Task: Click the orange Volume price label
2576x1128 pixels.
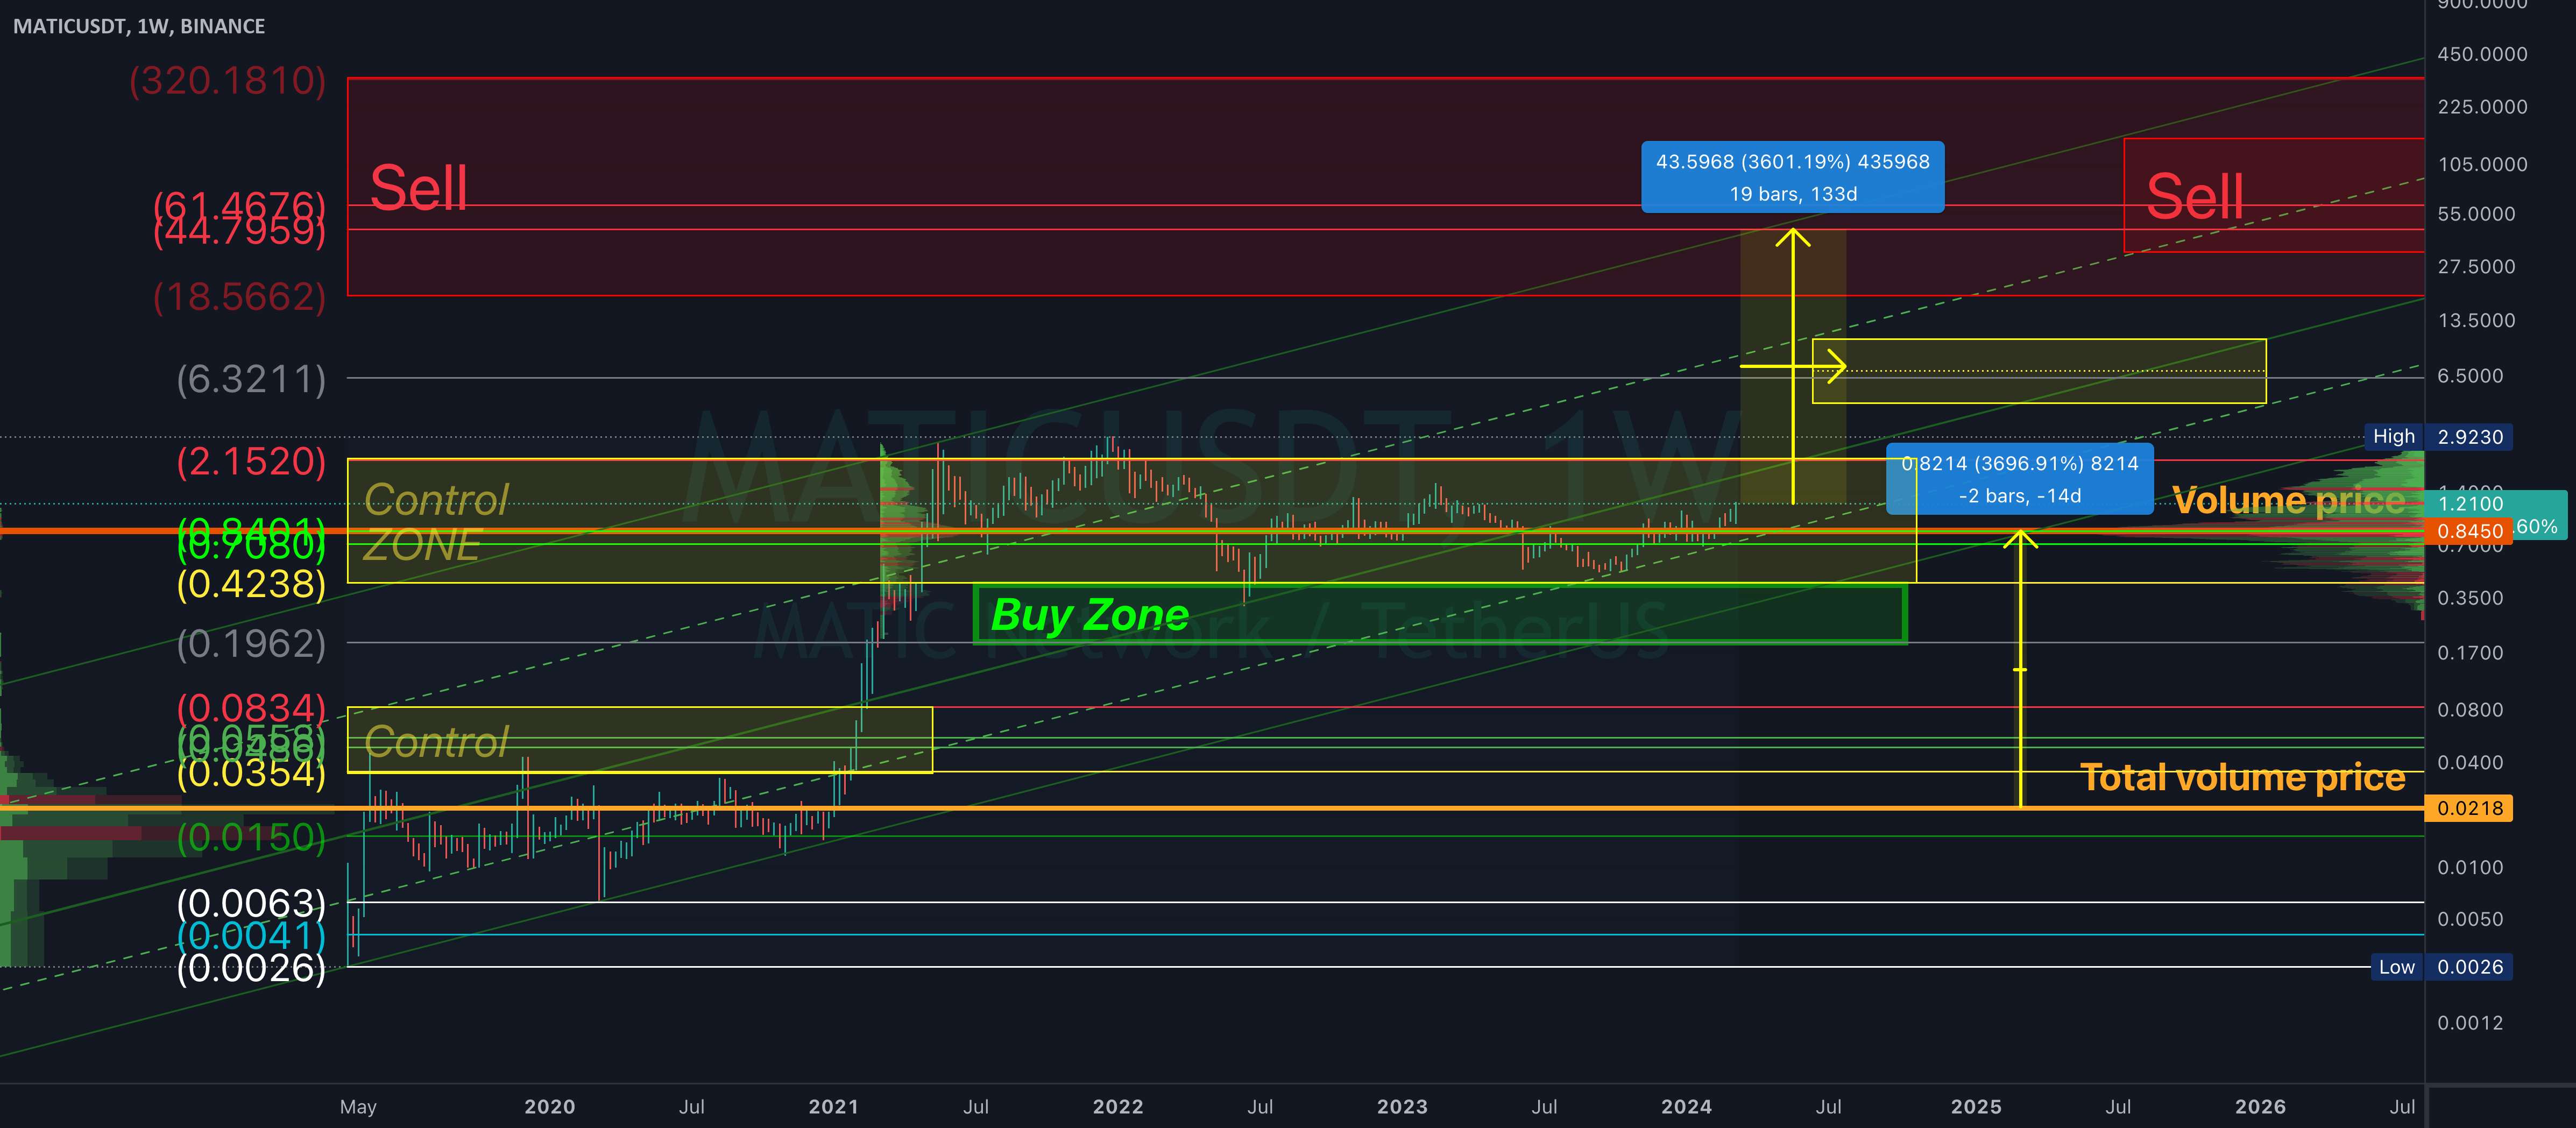Action: (x=2289, y=500)
